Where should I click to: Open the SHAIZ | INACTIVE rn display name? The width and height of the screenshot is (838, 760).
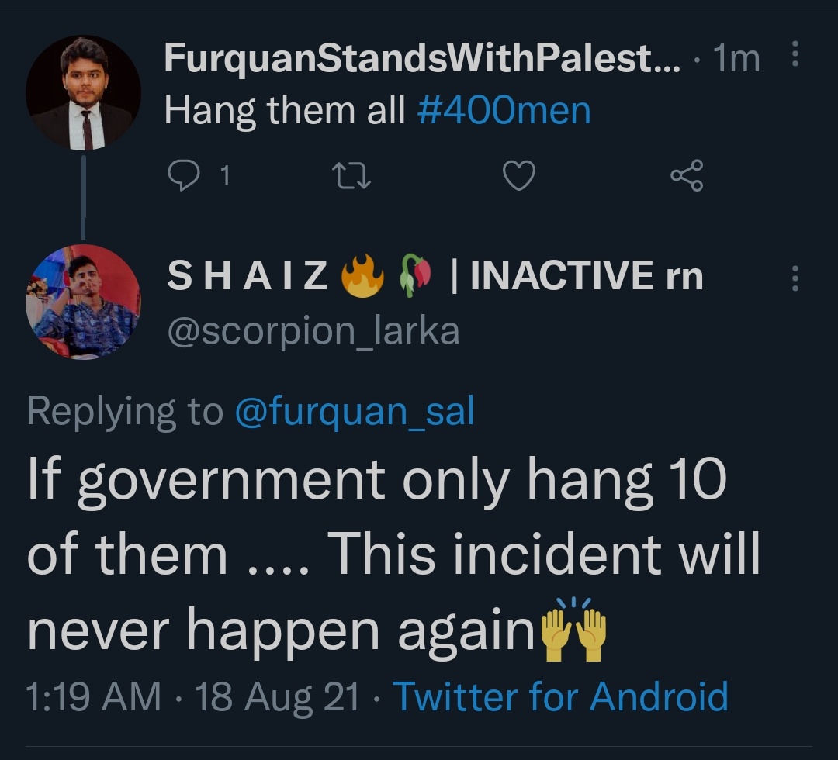(x=435, y=275)
